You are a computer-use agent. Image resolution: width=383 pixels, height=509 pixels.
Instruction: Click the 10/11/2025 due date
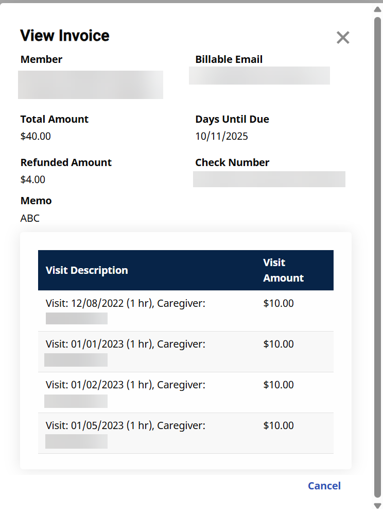[221, 137]
